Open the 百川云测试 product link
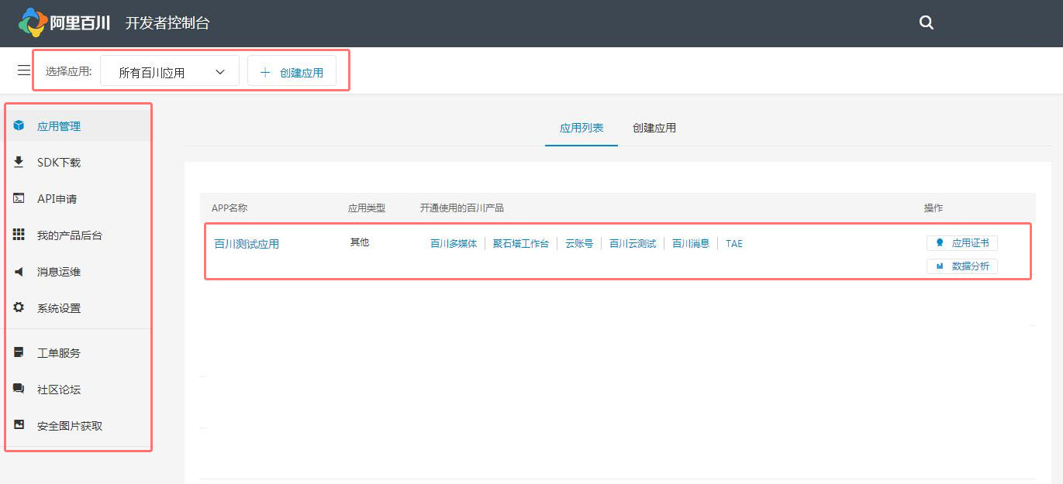This screenshot has width=1063, height=484. point(633,244)
